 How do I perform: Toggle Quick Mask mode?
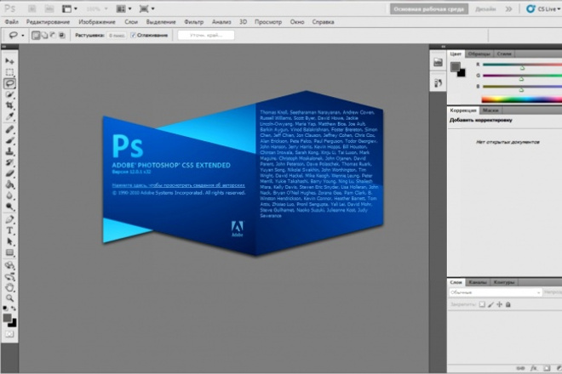pyautogui.click(x=9, y=334)
